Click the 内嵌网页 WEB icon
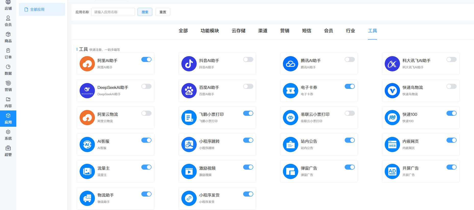 click(x=392, y=144)
